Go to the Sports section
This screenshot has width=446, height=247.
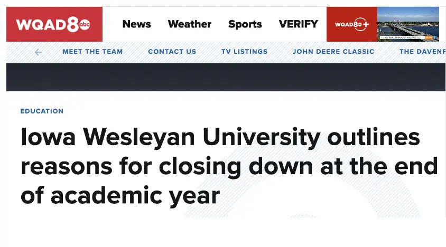tap(245, 24)
